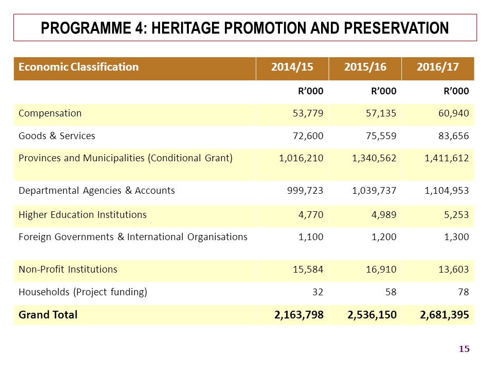
Task: Click the Grand Total row label
Action: click(48, 315)
